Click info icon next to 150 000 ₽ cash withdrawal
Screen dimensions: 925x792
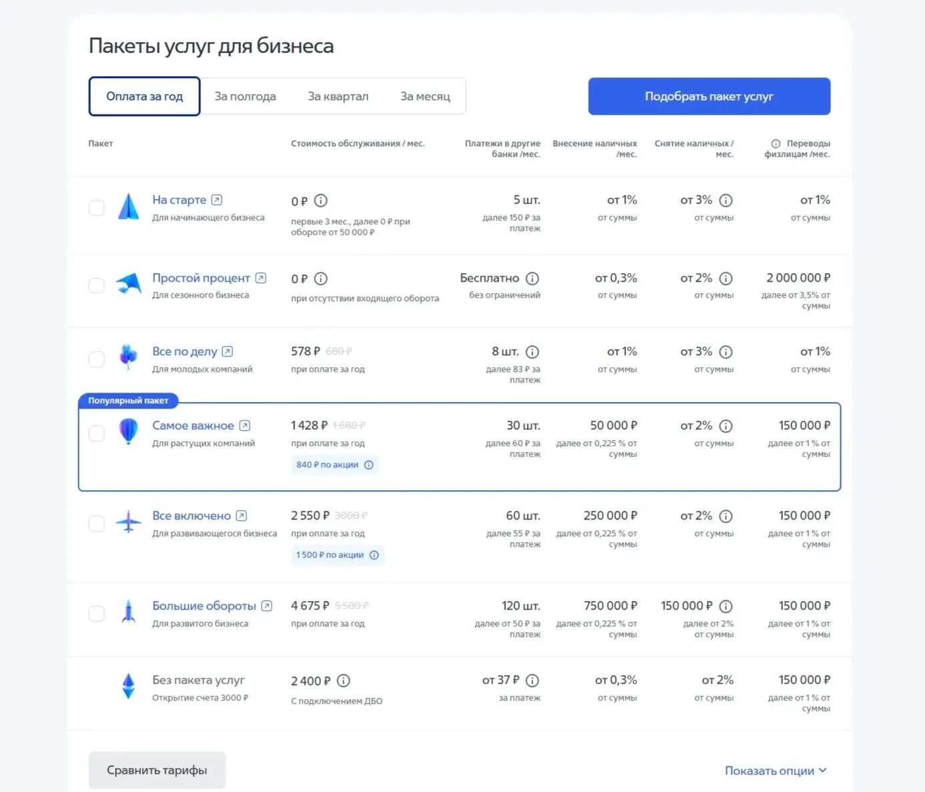point(726,606)
